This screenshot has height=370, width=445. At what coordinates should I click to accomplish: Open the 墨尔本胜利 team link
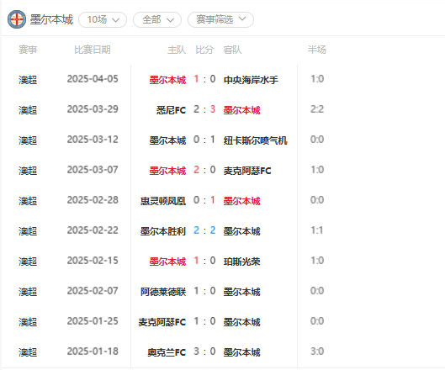tap(163, 231)
